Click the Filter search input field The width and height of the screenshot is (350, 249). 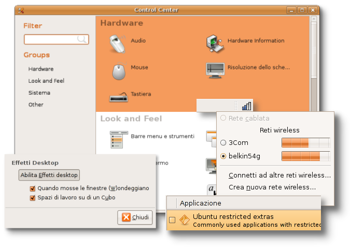[x=52, y=39]
